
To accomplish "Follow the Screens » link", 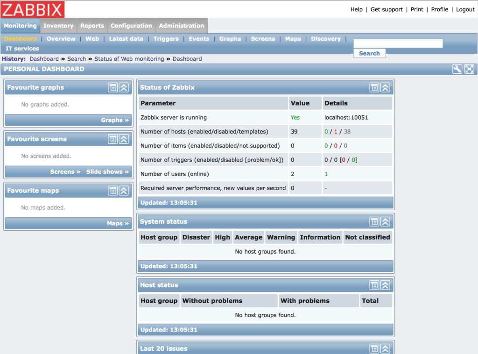I will 65,172.
